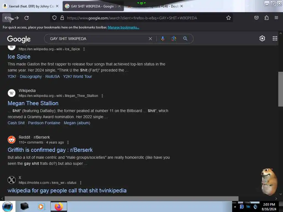Open the RiotUSA sitelink
The height and width of the screenshot is (212, 283).
coord(52,77)
